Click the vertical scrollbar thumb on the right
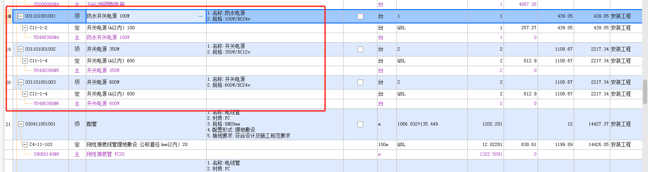The height and width of the screenshot is (172, 648). tap(645, 92)
